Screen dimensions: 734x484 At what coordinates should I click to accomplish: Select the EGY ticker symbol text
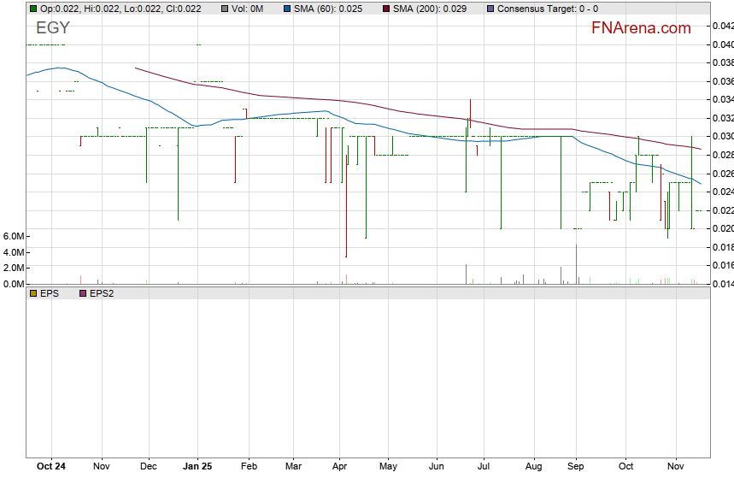[53, 28]
